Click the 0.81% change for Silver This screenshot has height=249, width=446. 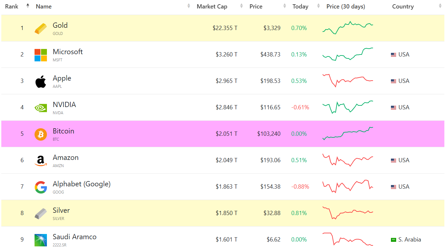click(299, 213)
